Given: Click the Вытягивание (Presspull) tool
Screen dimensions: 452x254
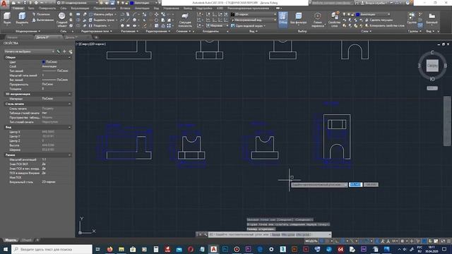Looking at the screenshot, I should (42, 20).
